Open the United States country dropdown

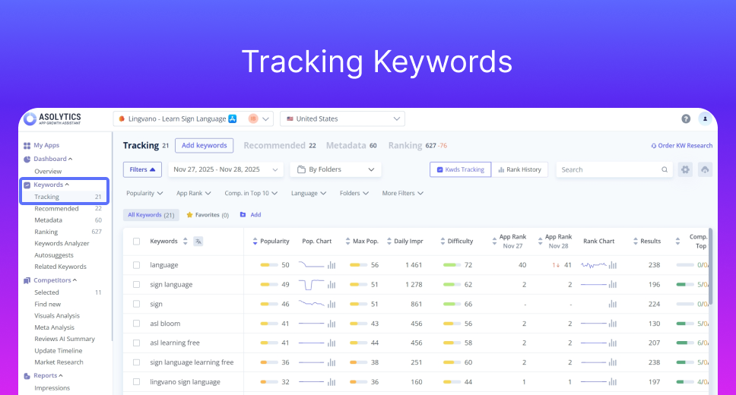[342, 118]
